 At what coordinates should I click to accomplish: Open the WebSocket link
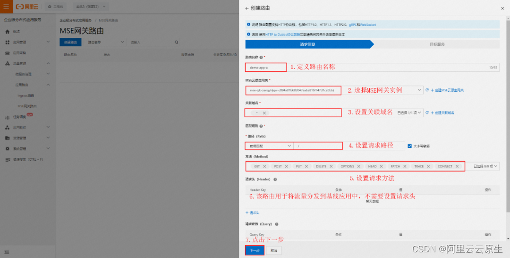368,25
